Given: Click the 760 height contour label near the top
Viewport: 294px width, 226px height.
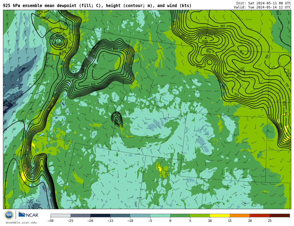Looking at the screenshot, I should 222,26.
